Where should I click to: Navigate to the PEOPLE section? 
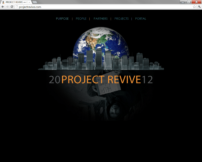(x=81, y=19)
